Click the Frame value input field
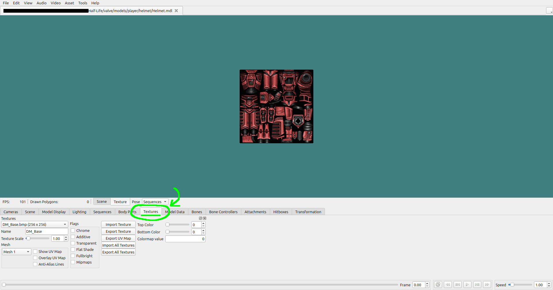Image resolution: width=553 pixels, height=290 pixels. (x=419, y=285)
